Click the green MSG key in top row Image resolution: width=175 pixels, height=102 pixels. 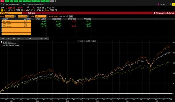tap(29, 1)
